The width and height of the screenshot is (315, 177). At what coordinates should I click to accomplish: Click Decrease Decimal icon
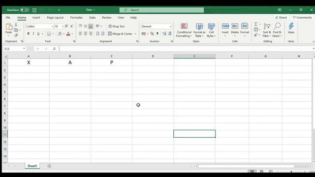tap(170, 34)
